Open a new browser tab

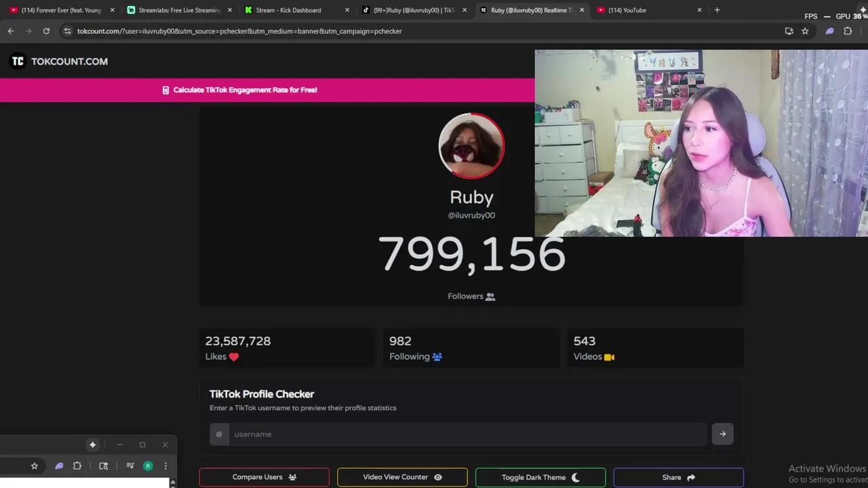point(717,10)
